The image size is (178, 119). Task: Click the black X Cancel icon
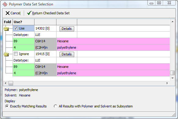[8, 13]
